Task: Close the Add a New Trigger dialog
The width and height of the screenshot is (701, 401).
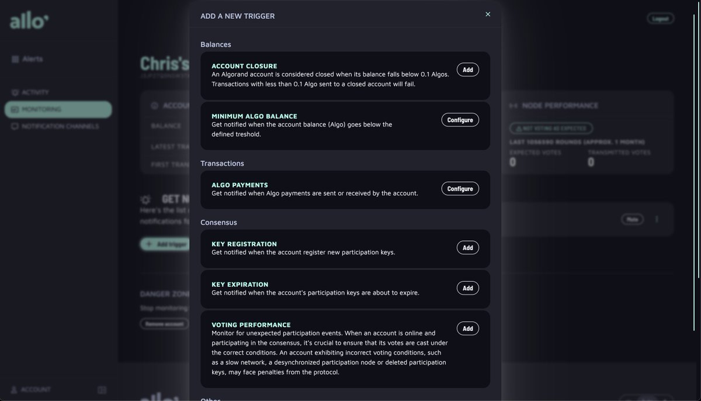Action: pos(488,15)
